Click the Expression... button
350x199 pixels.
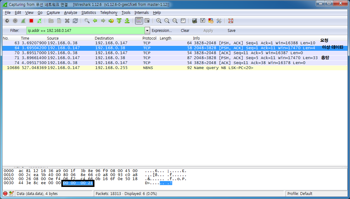[162, 31]
